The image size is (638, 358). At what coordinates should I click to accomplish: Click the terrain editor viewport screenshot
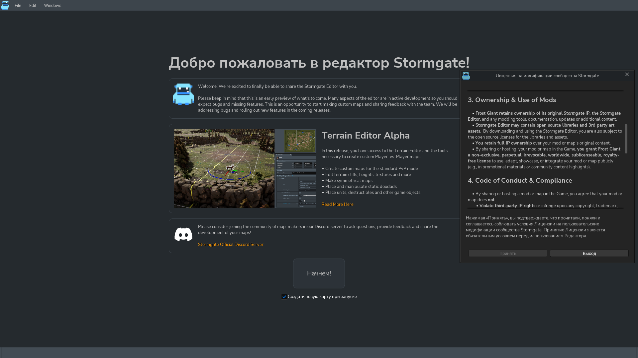click(224, 168)
